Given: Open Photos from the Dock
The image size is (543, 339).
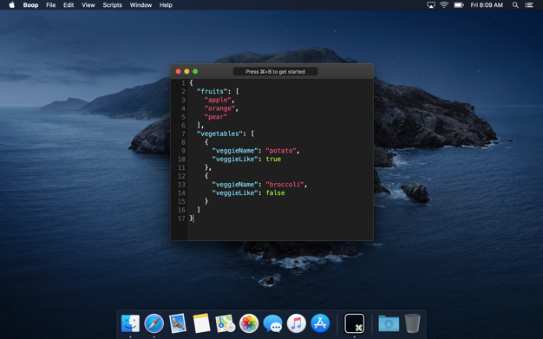Looking at the screenshot, I should 249,323.
